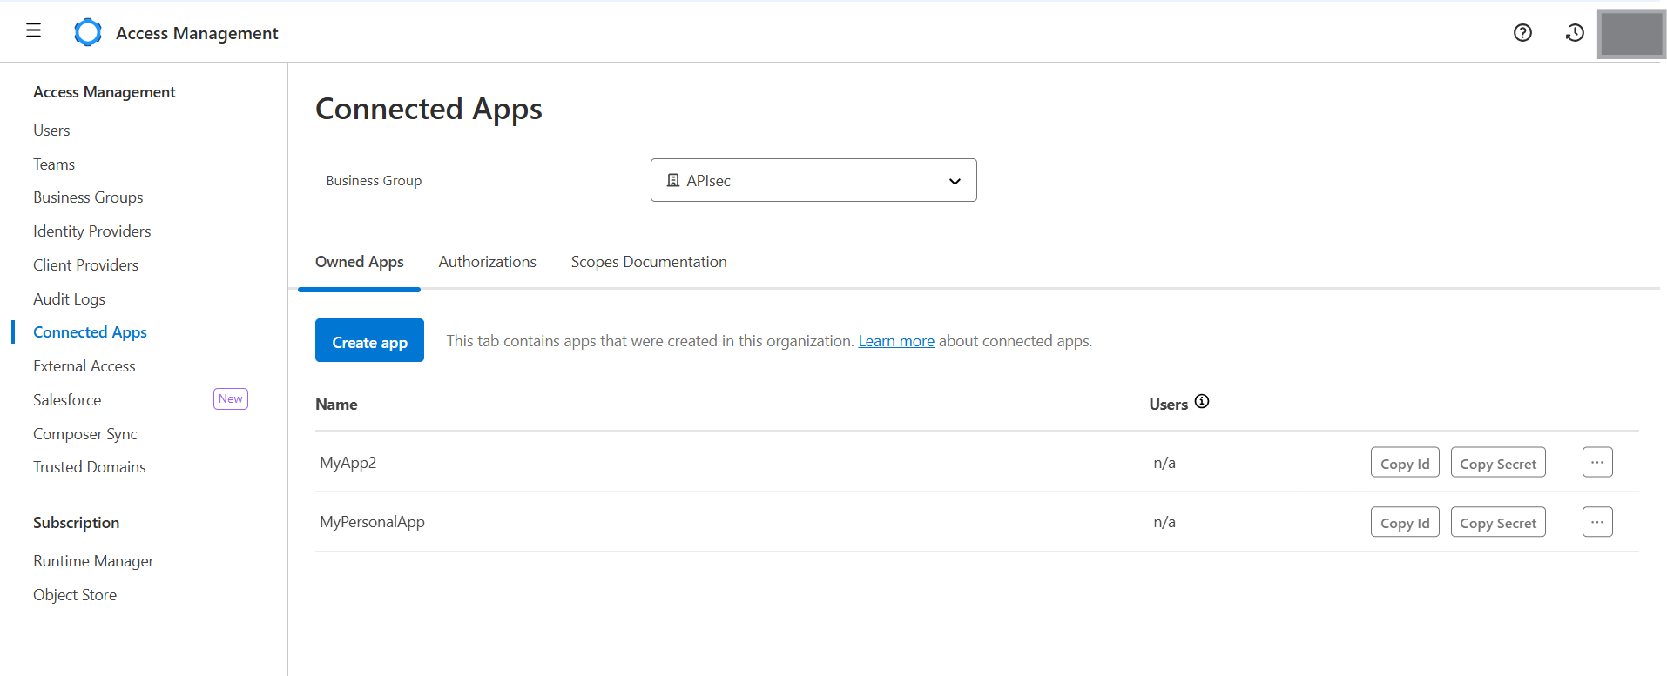Click the user profile avatar in top right
The image size is (1667, 676).
pos(1630,34)
